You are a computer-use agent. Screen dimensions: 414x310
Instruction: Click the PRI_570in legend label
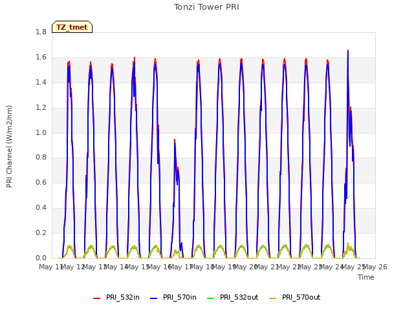click(x=180, y=297)
